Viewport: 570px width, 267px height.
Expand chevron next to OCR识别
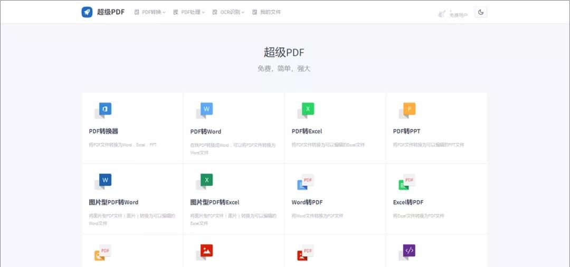tap(243, 12)
